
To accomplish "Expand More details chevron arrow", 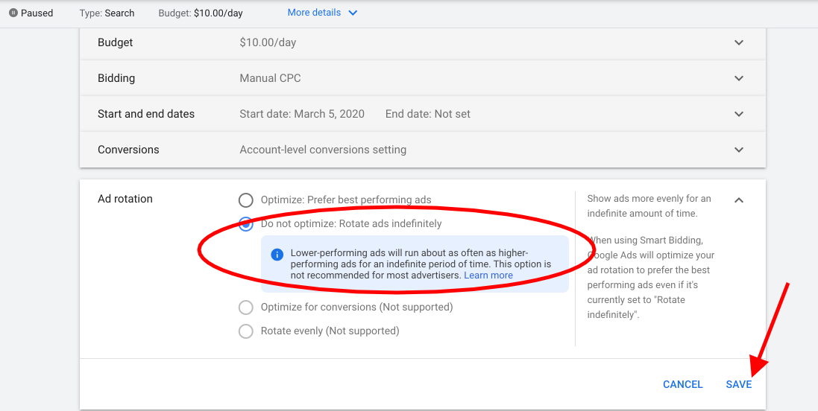I will (353, 13).
